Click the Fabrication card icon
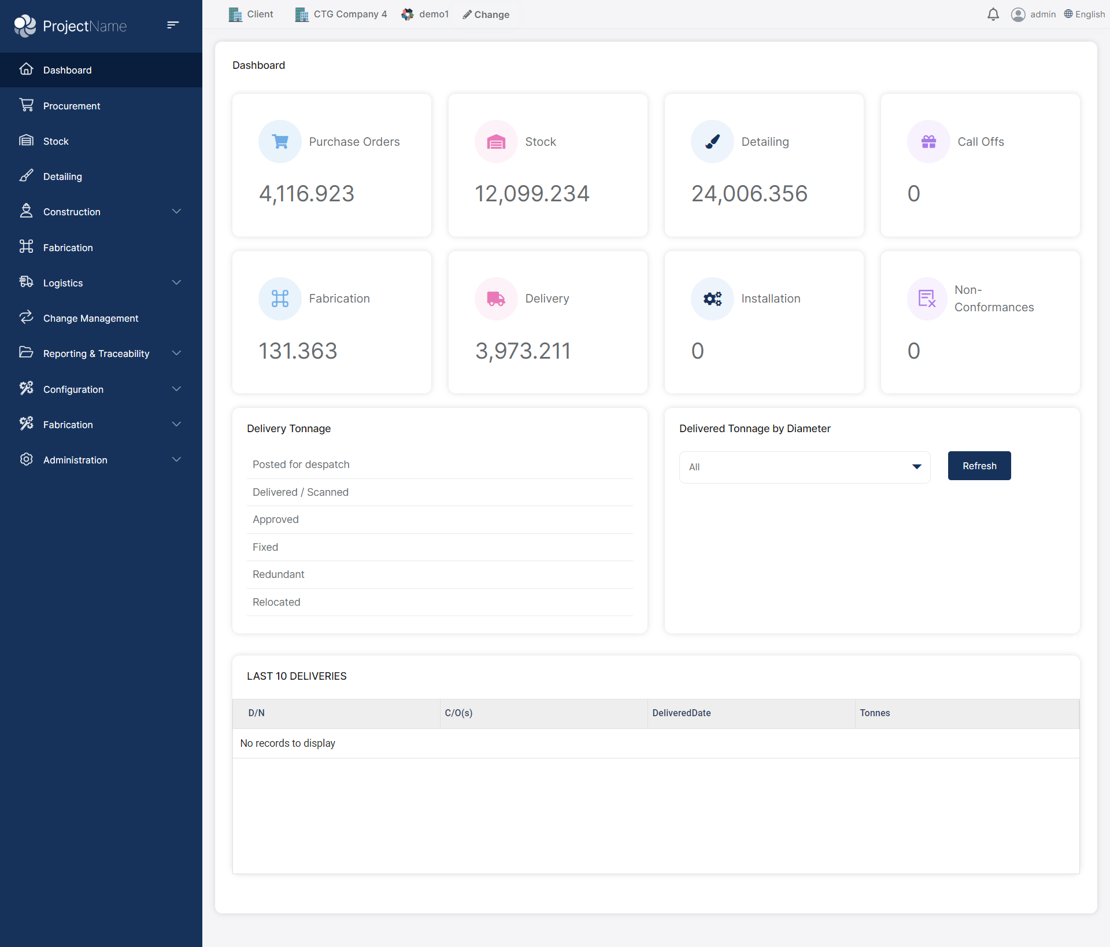1110x947 pixels. [280, 299]
